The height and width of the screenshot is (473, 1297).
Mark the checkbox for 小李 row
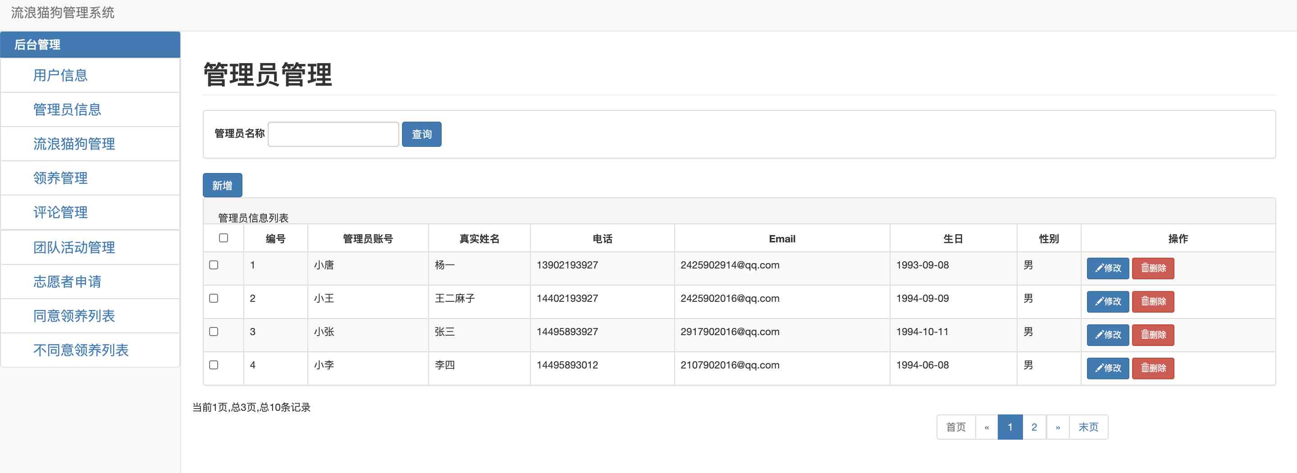214,364
